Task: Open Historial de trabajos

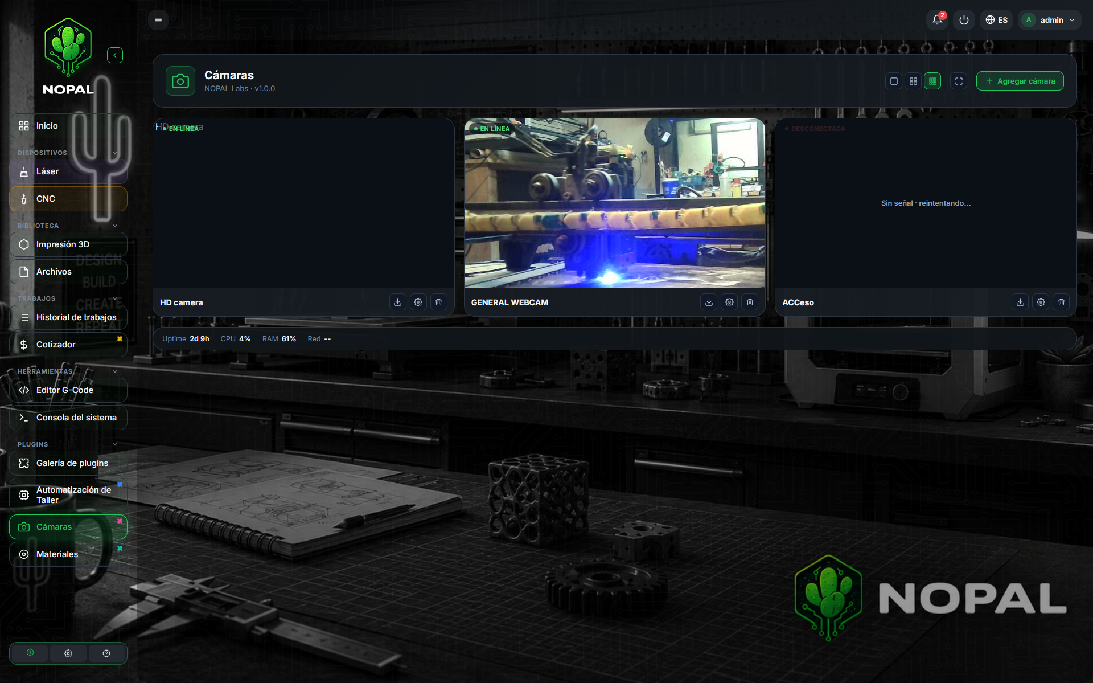Action: click(68, 317)
